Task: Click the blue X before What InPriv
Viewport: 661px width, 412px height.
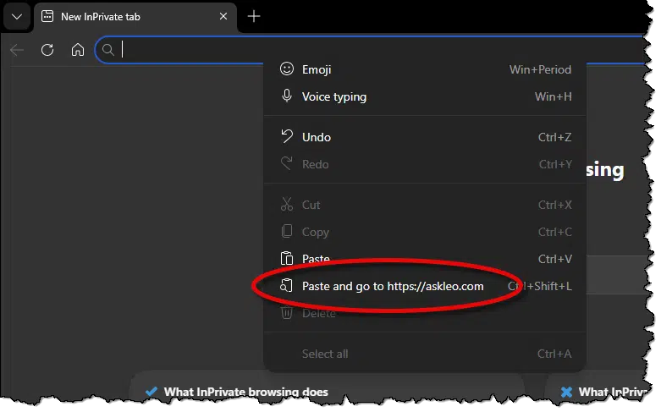Action: coord(566,392)
